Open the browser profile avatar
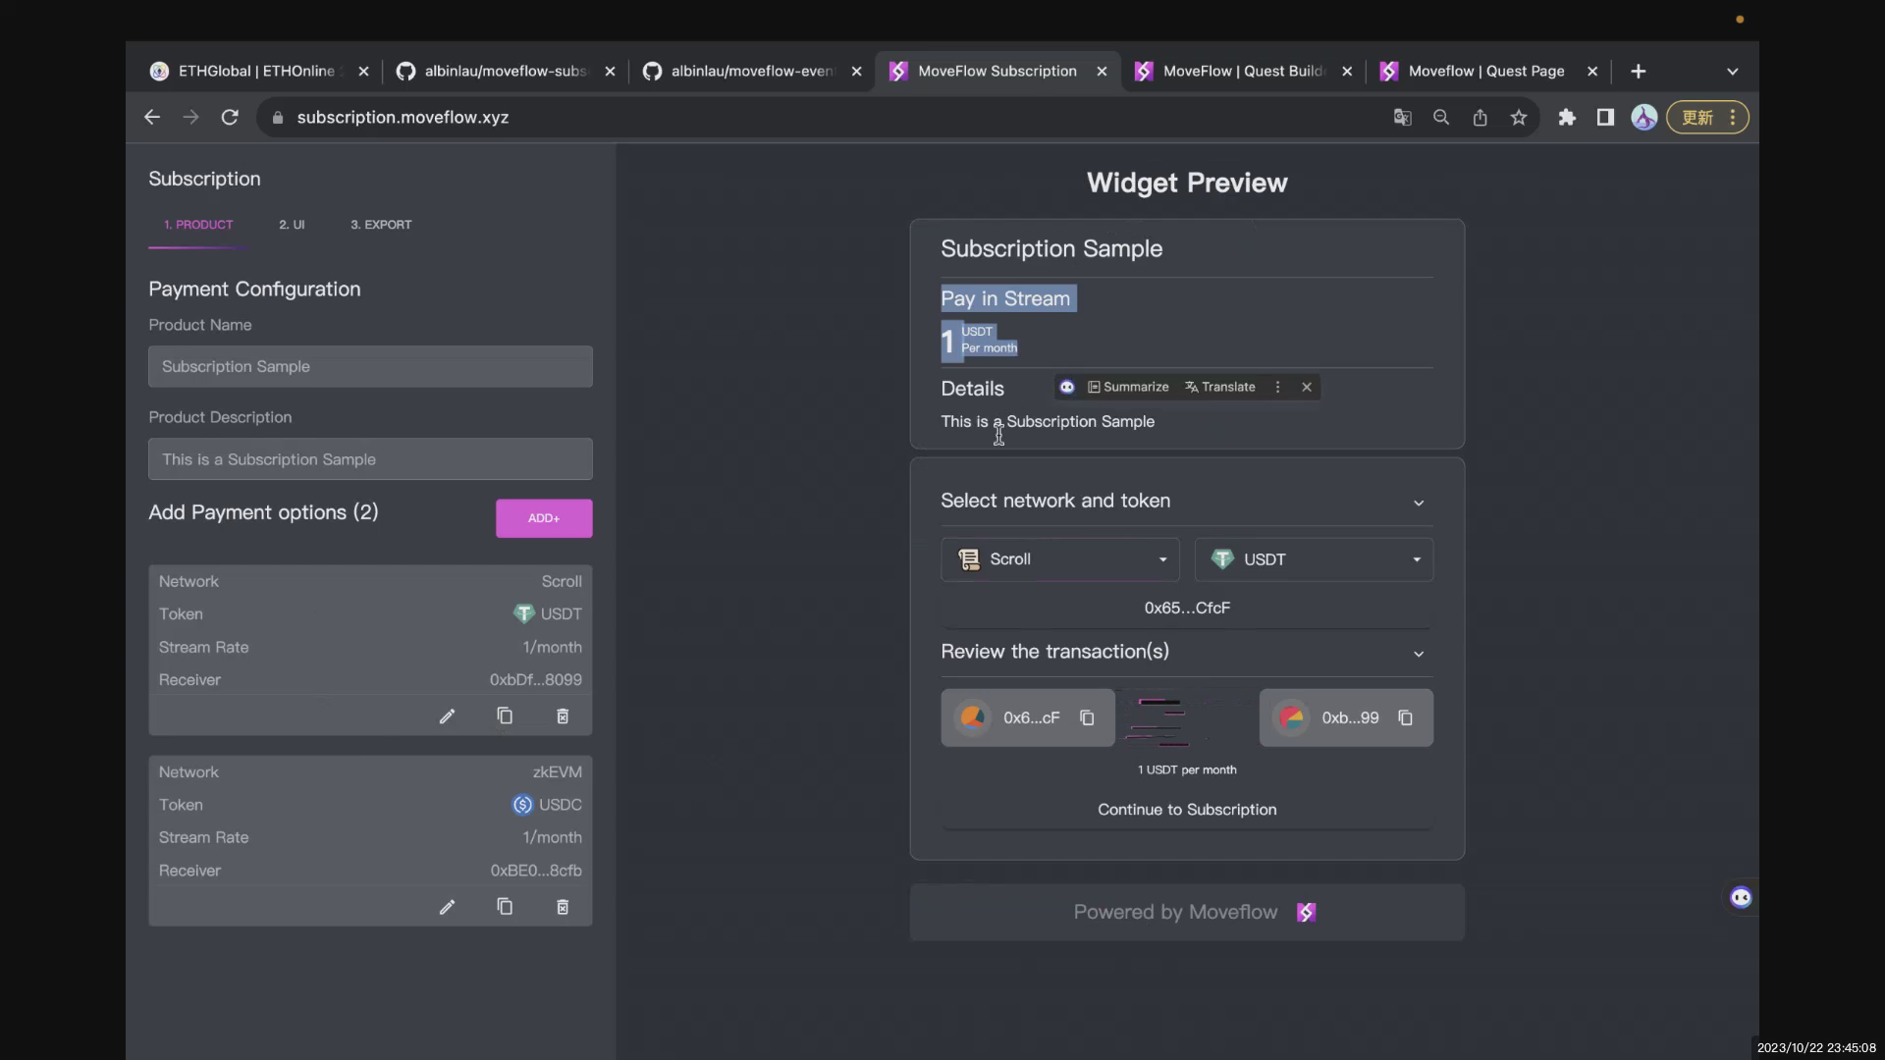 click(1644, 118)
